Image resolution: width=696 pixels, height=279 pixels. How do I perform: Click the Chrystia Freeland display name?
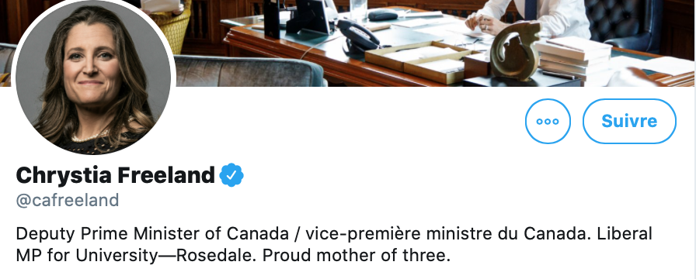coord(116,175)
